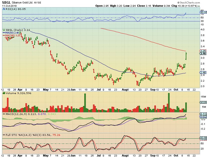Click the latest tall green price bar
Image resolution: width=207 pixels, height=158 pixels.
(186, 56)
